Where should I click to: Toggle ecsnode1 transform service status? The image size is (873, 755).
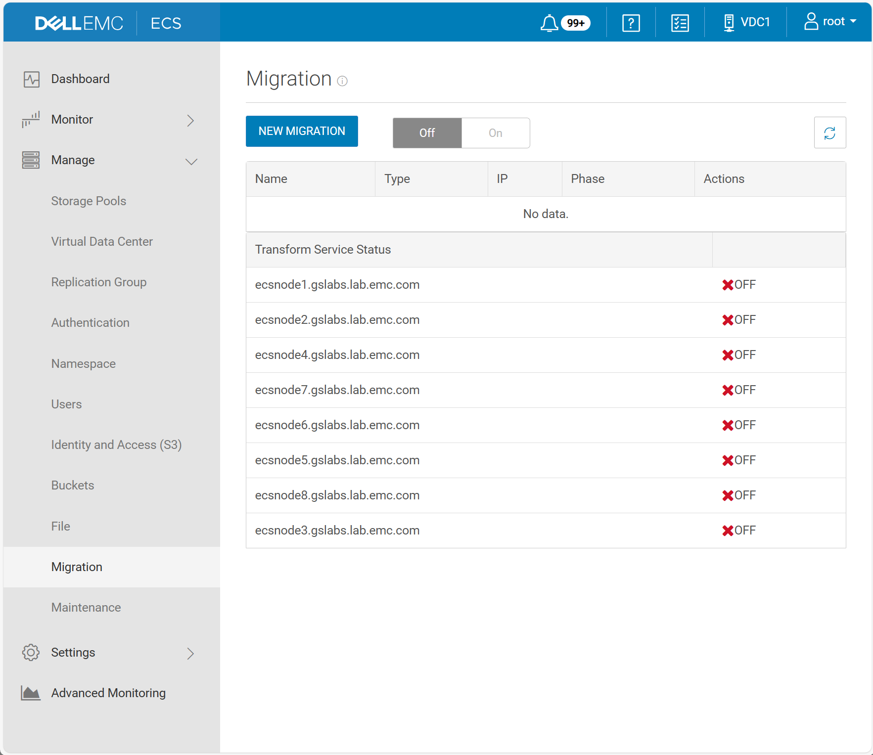click(739, 285)
